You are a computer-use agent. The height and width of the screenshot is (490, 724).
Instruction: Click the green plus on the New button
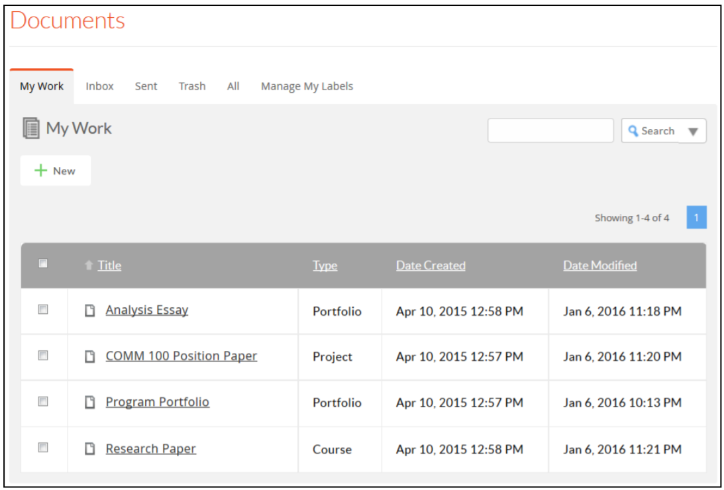point(40,170)
